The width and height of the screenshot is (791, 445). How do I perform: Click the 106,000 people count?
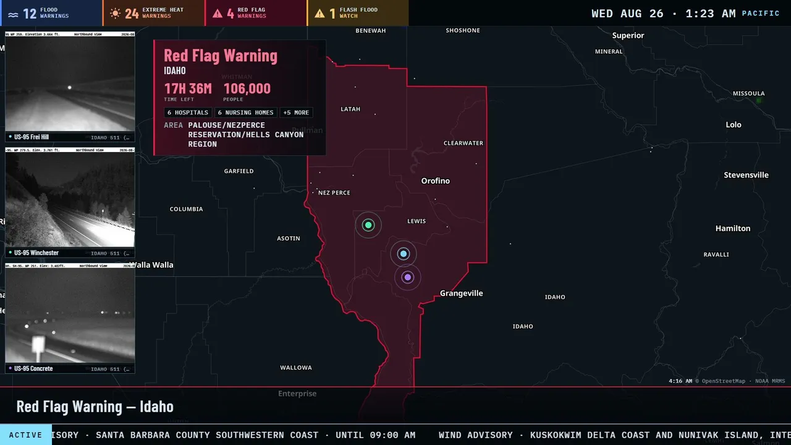point(247,88)
